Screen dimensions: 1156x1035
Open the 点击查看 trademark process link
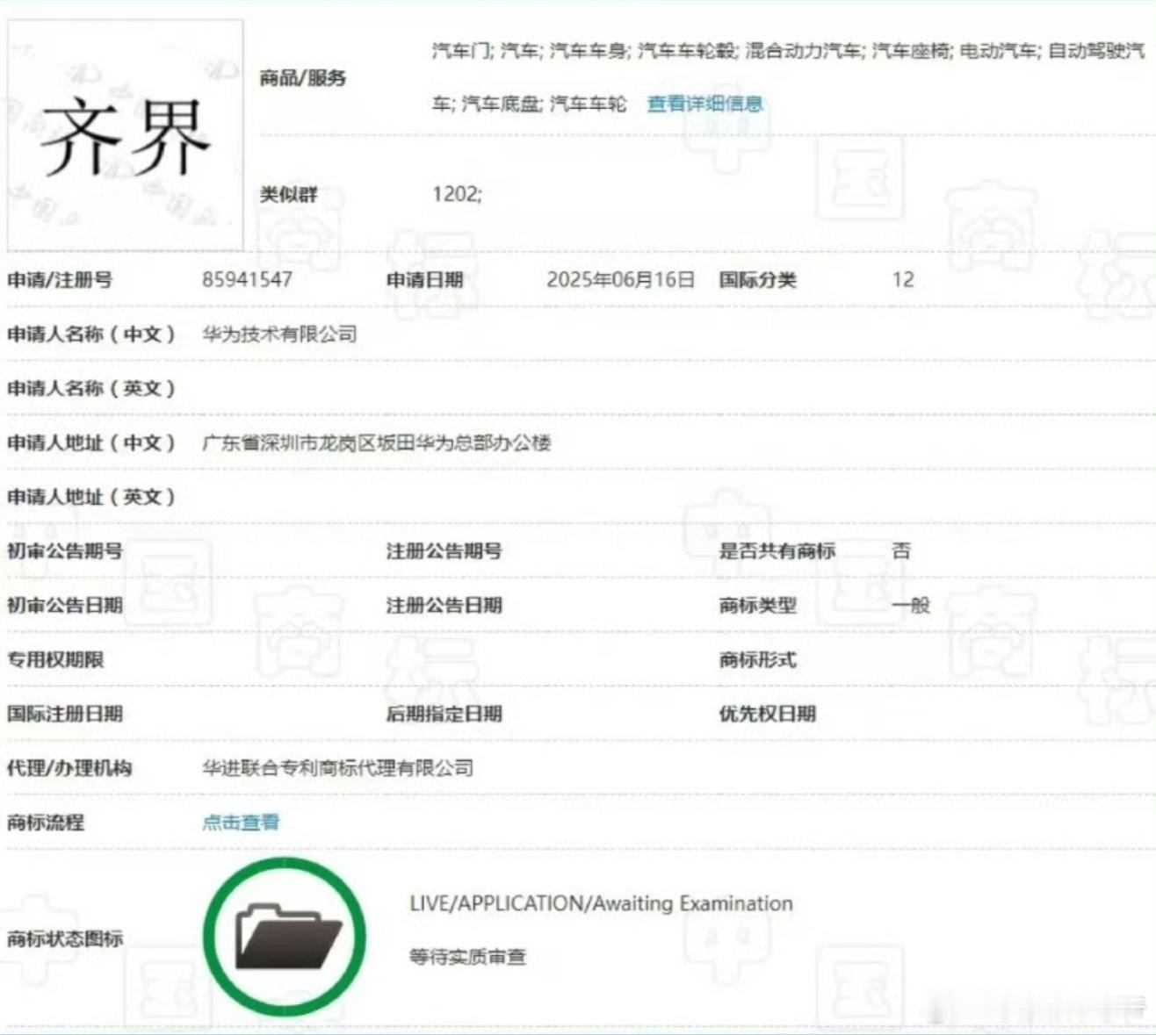point(241,822)
